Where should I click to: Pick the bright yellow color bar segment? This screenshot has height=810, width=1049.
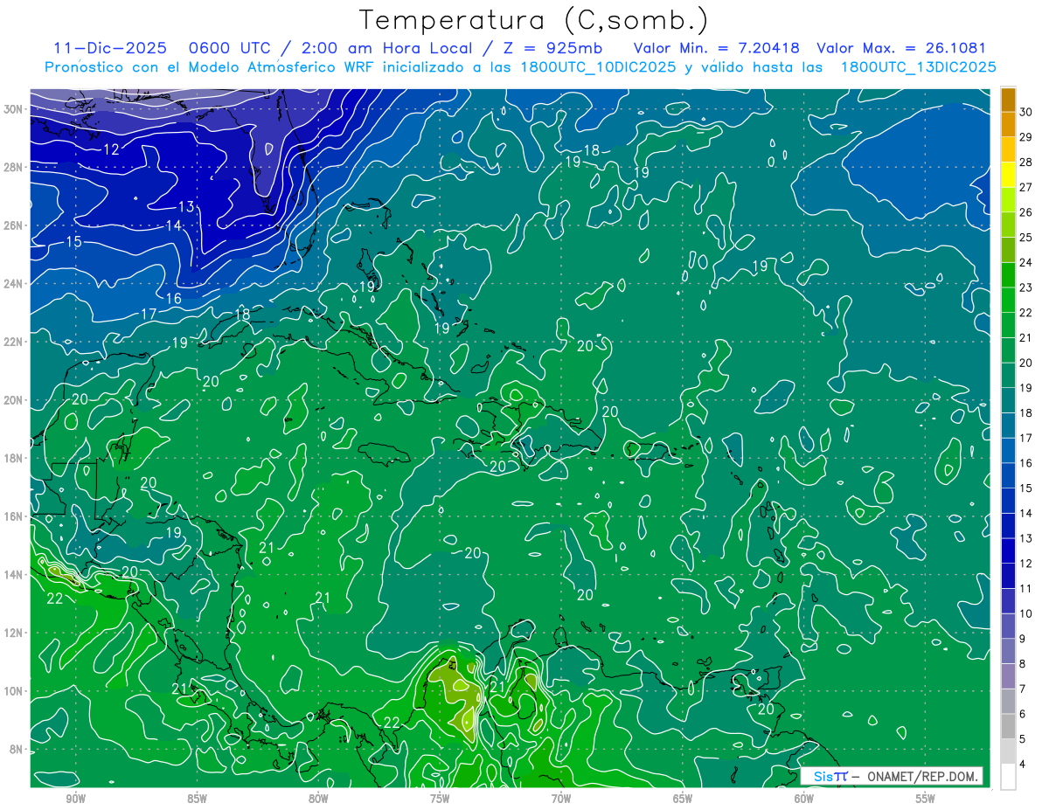tap(1008, 175)
